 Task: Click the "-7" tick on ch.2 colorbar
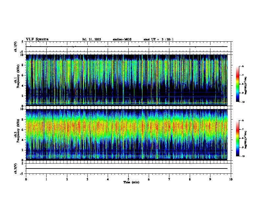[242, 129]
